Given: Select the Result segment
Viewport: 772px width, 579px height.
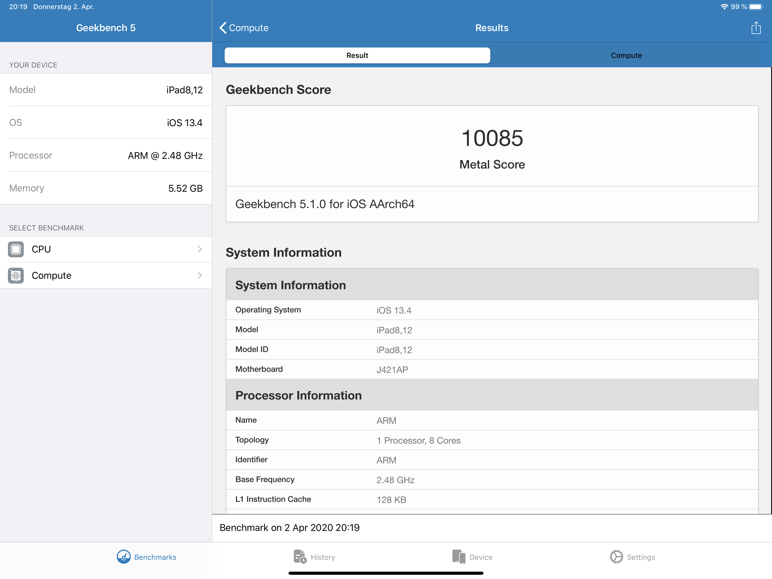Looking at the screenshot, I should (x=357, y=55).
